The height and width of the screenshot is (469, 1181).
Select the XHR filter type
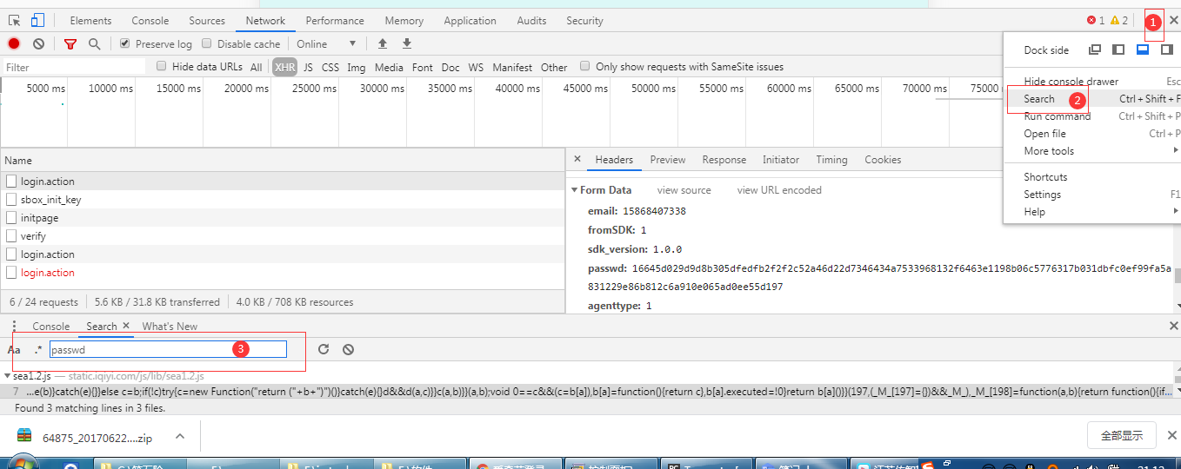(284, 67)
